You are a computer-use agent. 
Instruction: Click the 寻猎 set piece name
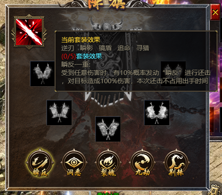pyautogui.click(x=143, y=48)
